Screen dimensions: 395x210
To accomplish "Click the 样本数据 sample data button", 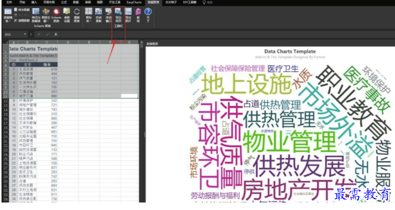I will click(22, 10).
